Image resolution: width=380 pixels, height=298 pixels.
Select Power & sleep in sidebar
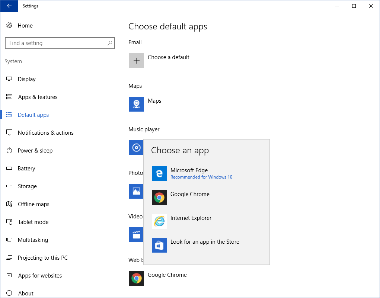pos(35,151)
